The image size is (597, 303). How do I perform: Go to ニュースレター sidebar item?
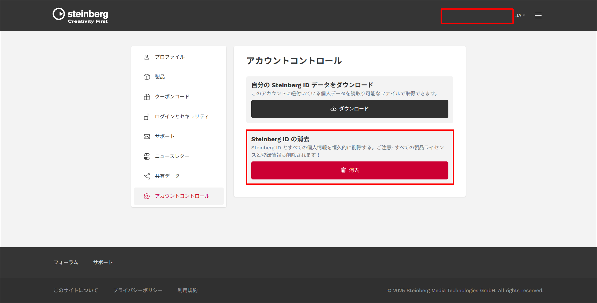(172, 156)
